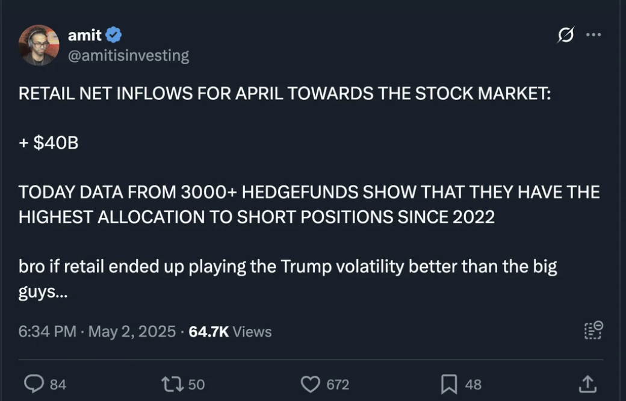626x401 pixels.
Task: Open the three-dot more options menu
Action: click(x=593, y=36)
